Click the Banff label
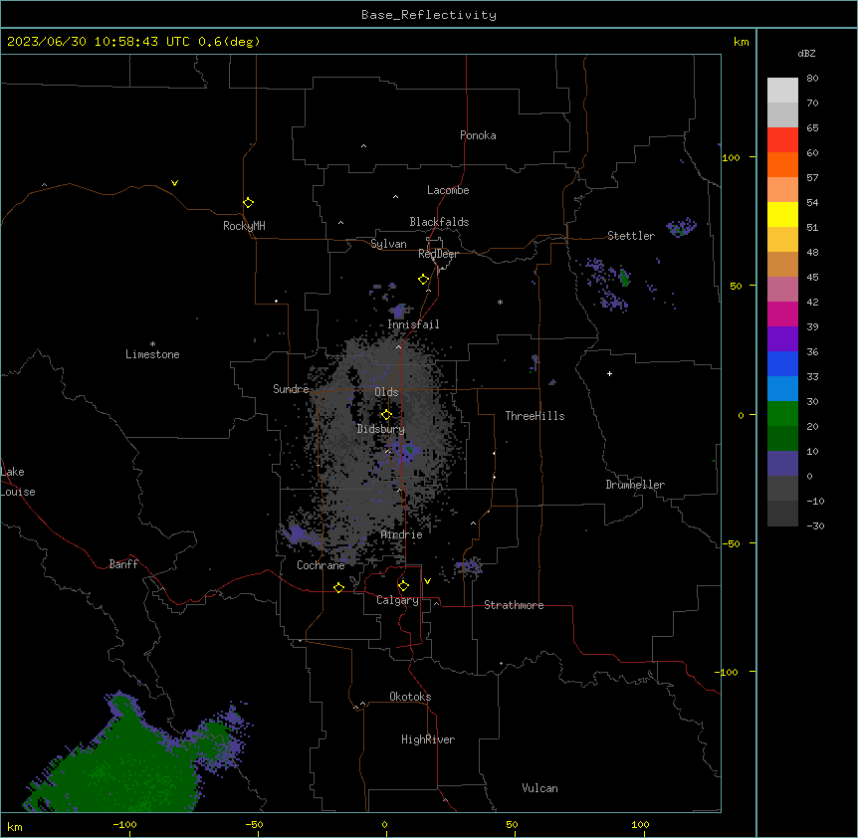 coord(123,564)
